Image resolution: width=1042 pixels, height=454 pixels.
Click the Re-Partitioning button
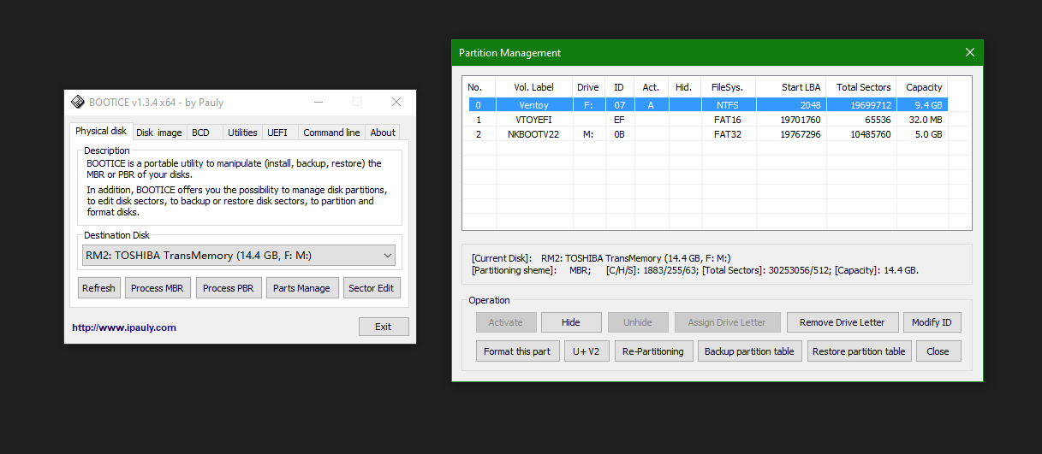click(653, 351)
